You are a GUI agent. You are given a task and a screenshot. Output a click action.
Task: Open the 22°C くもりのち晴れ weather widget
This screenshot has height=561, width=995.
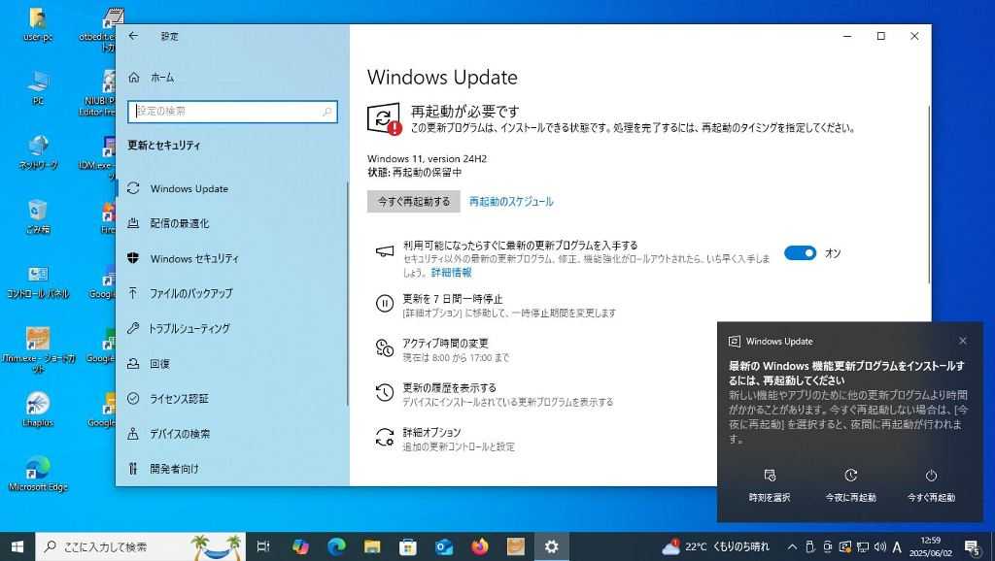(715, 546)
